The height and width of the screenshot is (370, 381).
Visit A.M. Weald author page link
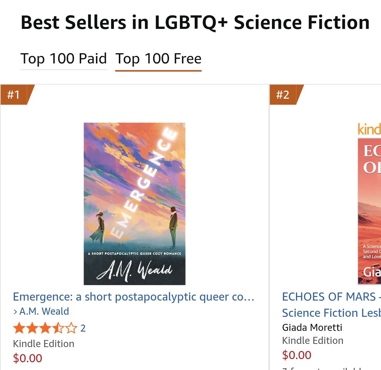(x=44, y=312)
